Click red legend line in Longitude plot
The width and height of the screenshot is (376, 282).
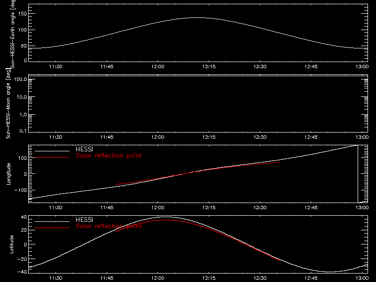[x=52, y=157]
